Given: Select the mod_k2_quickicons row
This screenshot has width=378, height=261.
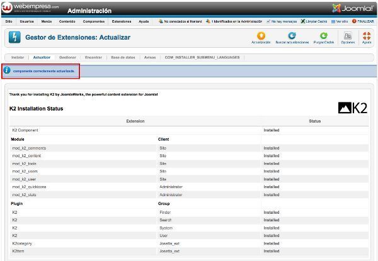Looking at the screenshot, I should pos(189,187).
